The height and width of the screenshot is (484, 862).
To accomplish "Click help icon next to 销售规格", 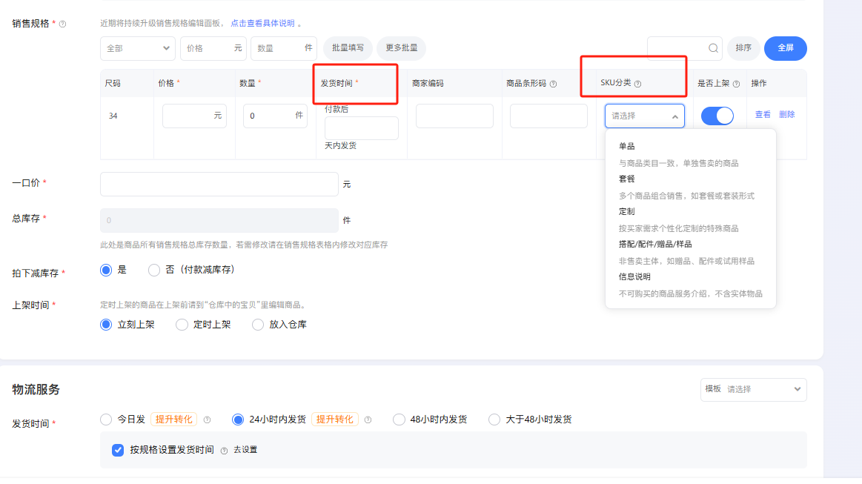I will coord(63,24).
